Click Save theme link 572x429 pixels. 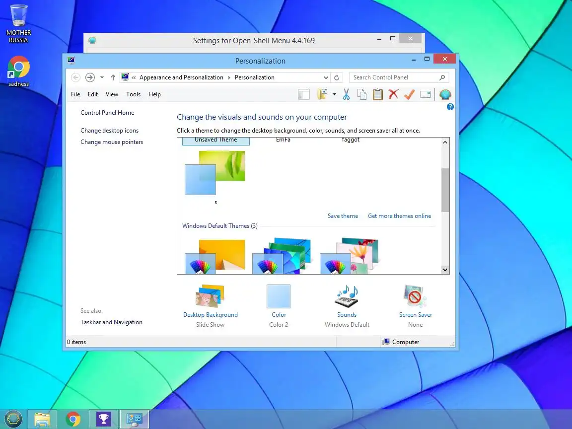pos(343,216)
